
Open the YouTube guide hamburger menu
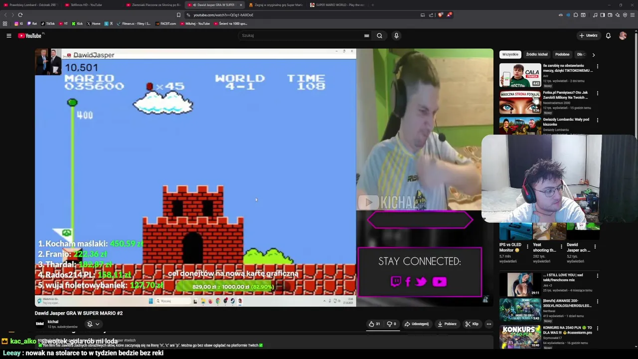(x=8, y=35)
